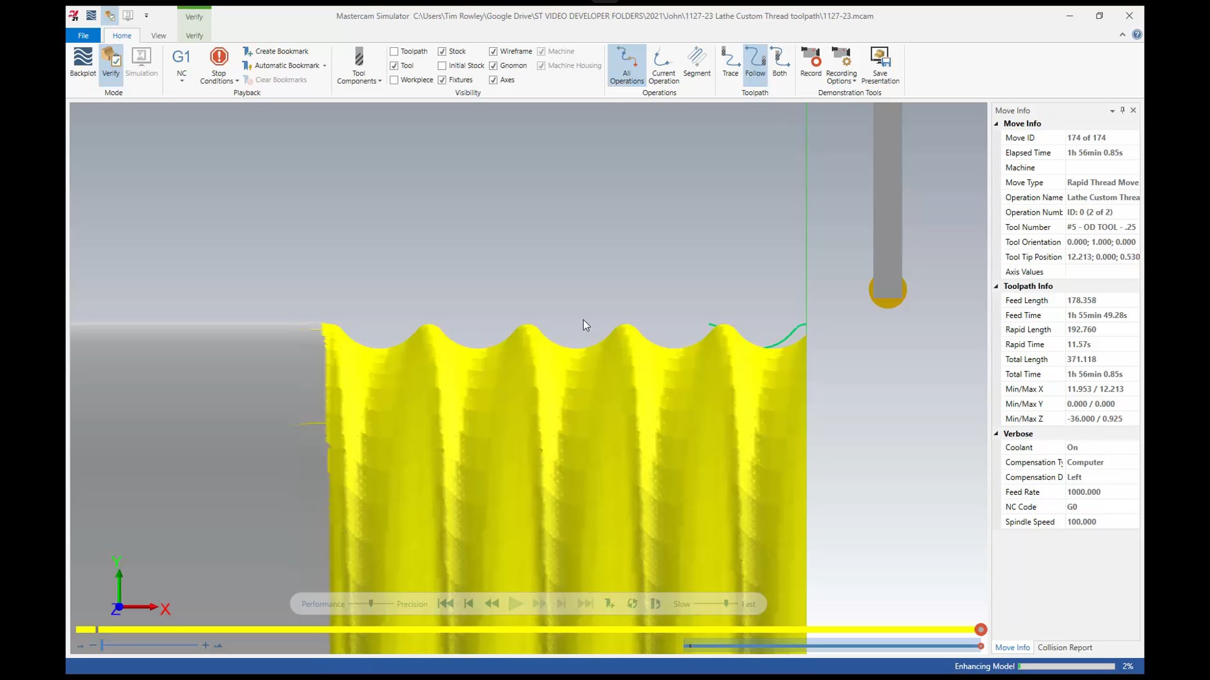This screenshot has height=680, width=1210.
Task: Click the Stop Conditions button
Action: click(x=219, y=65)
